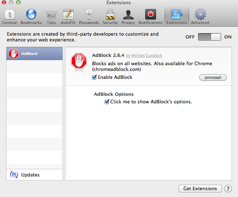Go to the Privacy preferences pane
This screenshot has width=238, height=197.
pyautogui.click(x=128, y=17)
